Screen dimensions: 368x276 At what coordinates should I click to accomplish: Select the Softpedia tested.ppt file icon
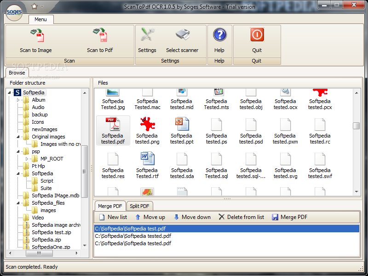click(x=182, y=131)
